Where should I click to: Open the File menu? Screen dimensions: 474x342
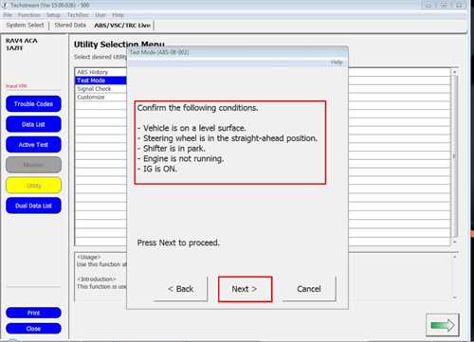(8, 15)
